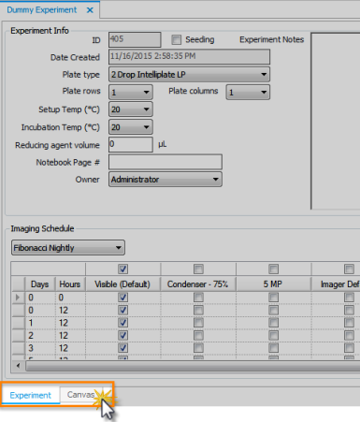Expand the Setup Temp dropdown
Viewport: 360px width, 422px height.
[131, 109]
